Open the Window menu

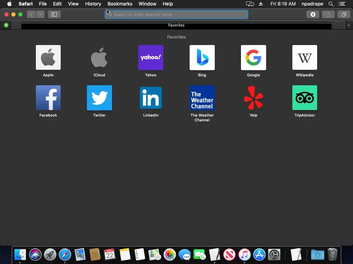tap(148, 4)
